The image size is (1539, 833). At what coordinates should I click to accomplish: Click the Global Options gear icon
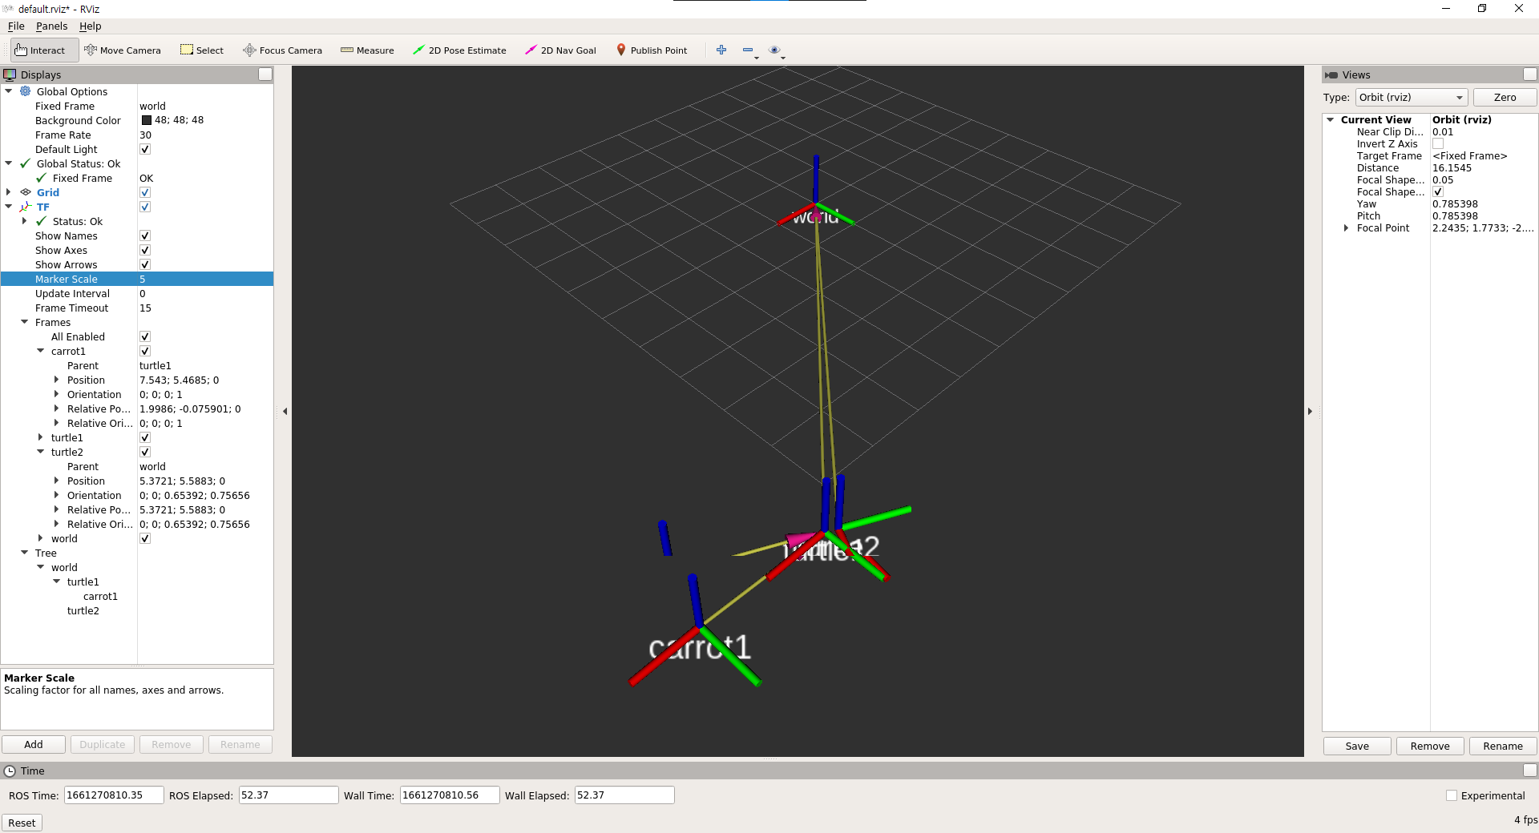point(26,91)
